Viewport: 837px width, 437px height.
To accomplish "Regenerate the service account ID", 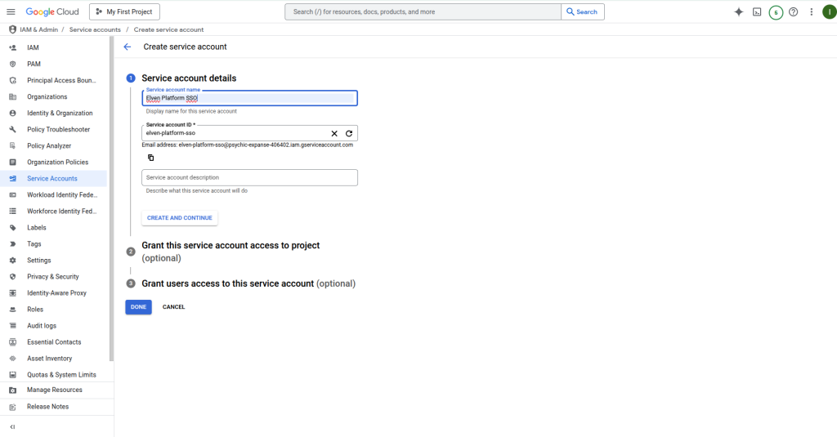I will click(349, 133).
